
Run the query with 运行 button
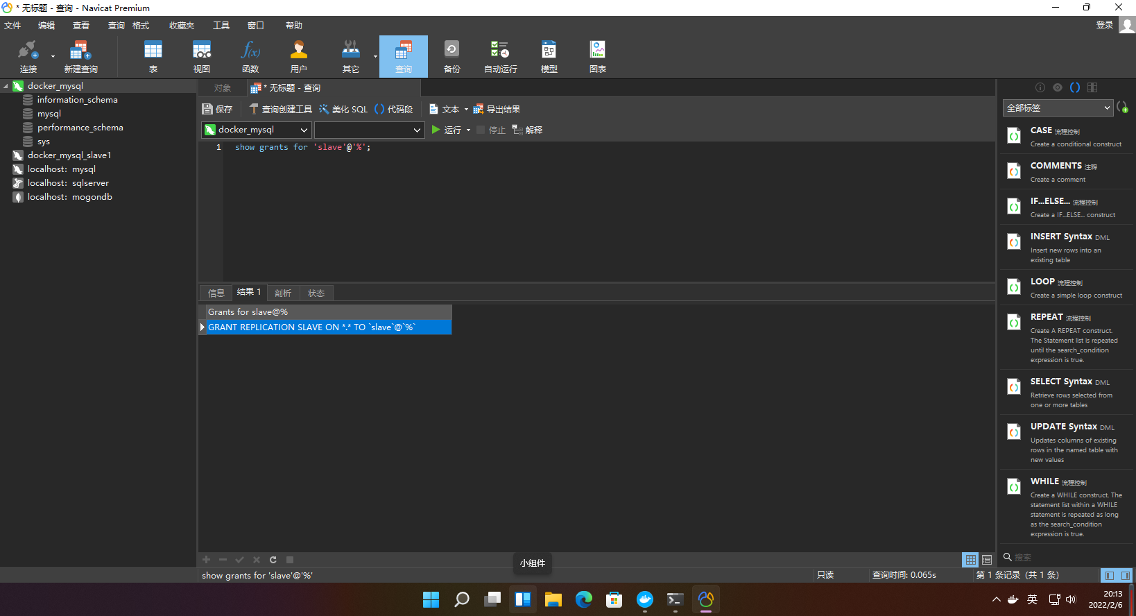pos(446,130)
